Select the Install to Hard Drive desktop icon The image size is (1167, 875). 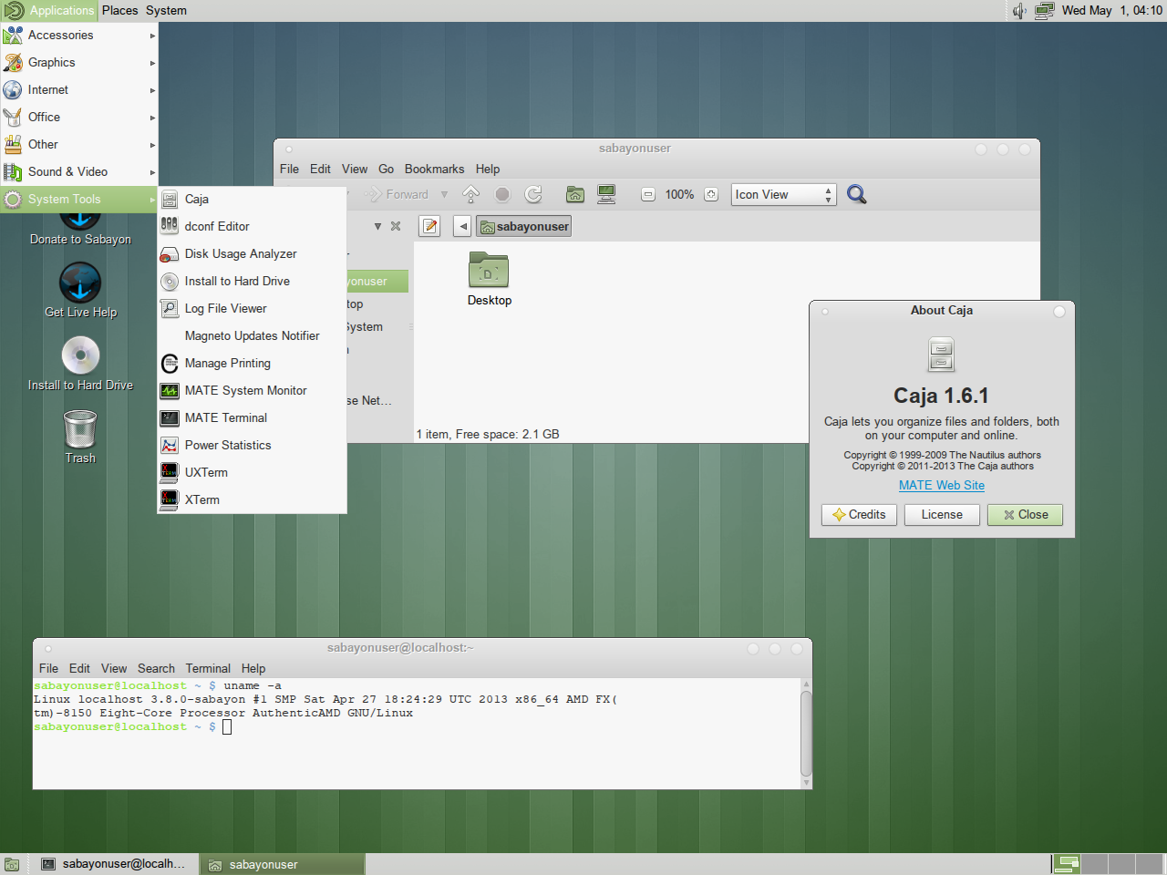click(x=80, y=363)
